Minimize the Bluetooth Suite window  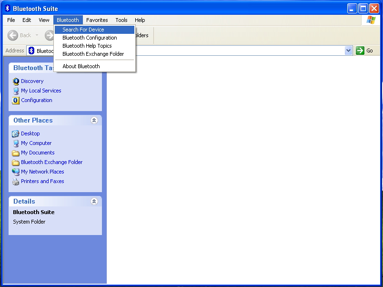coord(352,9)
